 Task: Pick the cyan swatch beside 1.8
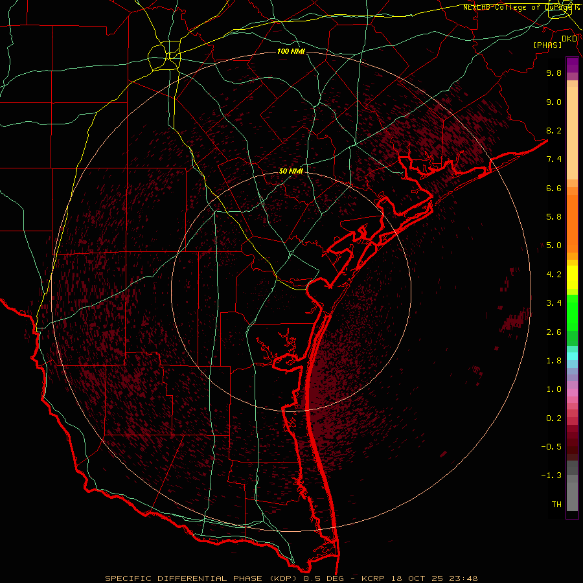572,356
